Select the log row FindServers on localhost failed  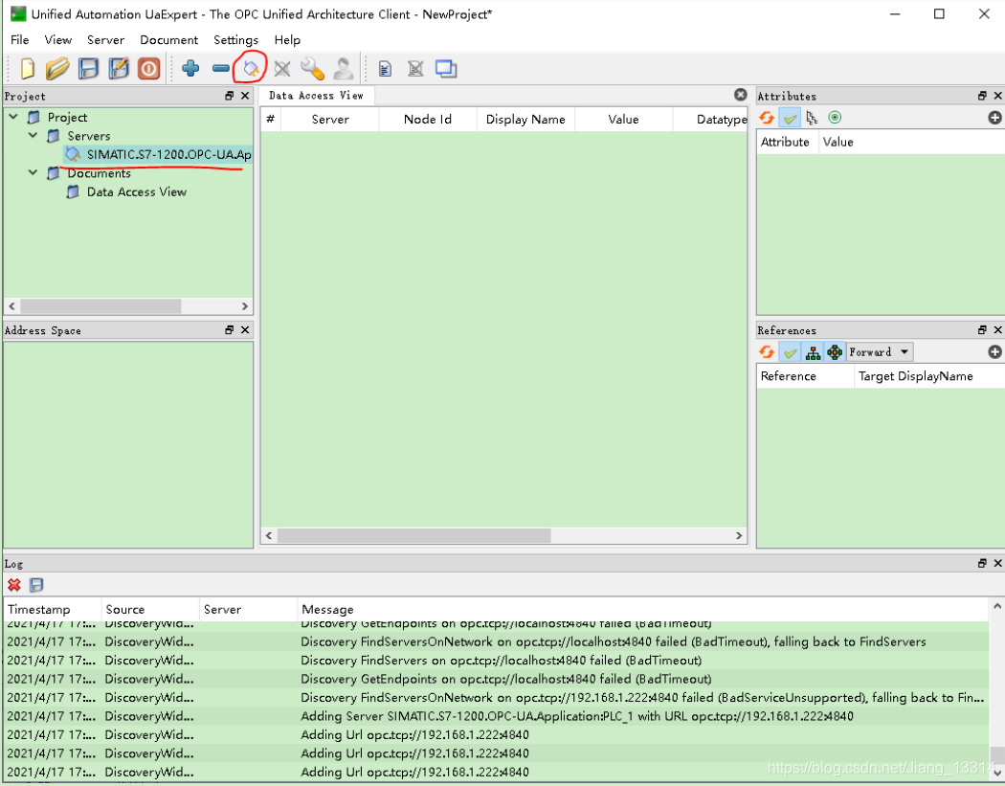tap(498, 661)
